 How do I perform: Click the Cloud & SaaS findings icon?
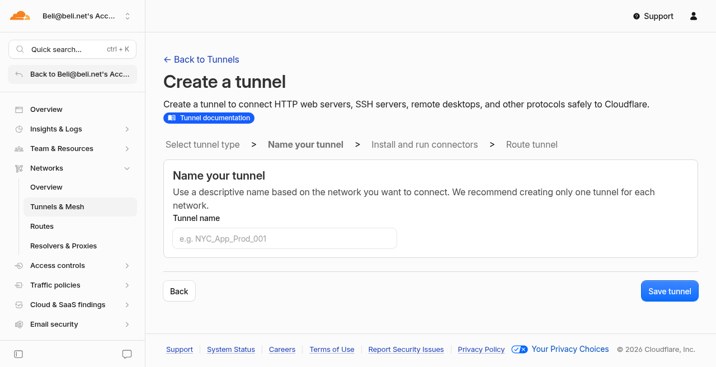[19, 305]
